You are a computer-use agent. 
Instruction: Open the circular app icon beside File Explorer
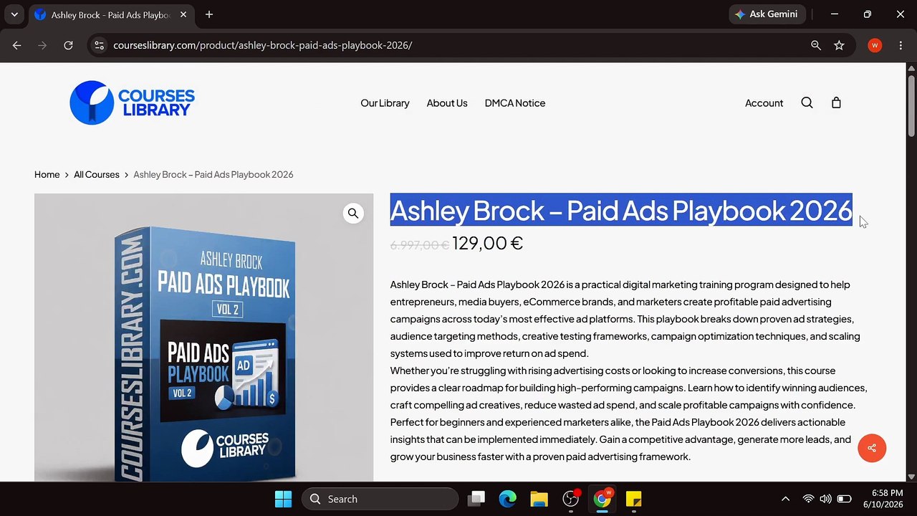click(571, 499)
